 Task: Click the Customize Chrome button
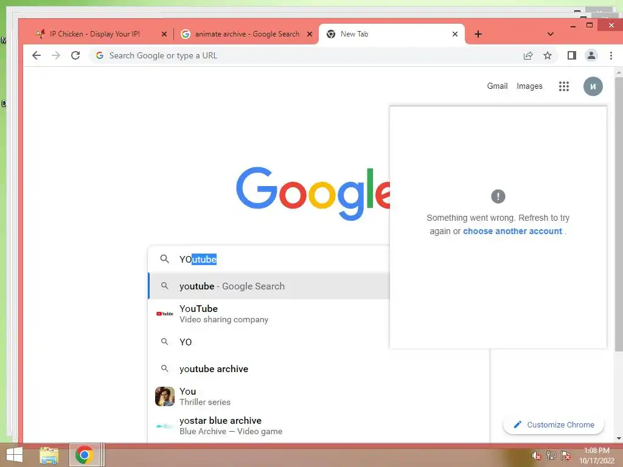(x=554, y=424)
